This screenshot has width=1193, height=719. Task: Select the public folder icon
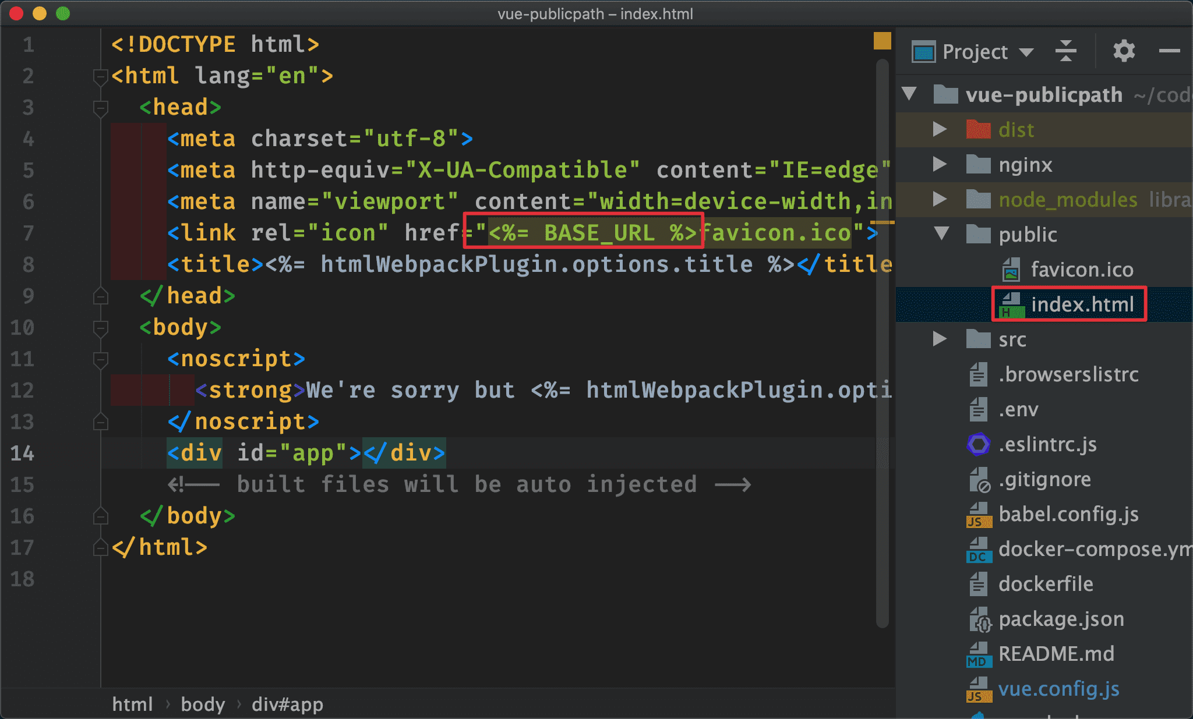[x=978, y=234]
